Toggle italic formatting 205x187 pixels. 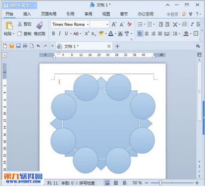pyautogui.click(x=59, y=34)
